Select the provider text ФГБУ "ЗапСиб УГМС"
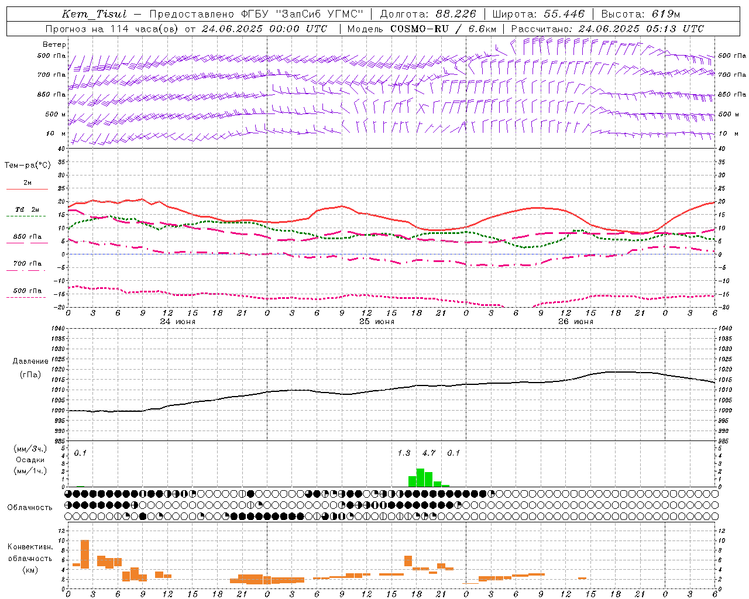Screen dimensions: 749x599 [301, 14]
